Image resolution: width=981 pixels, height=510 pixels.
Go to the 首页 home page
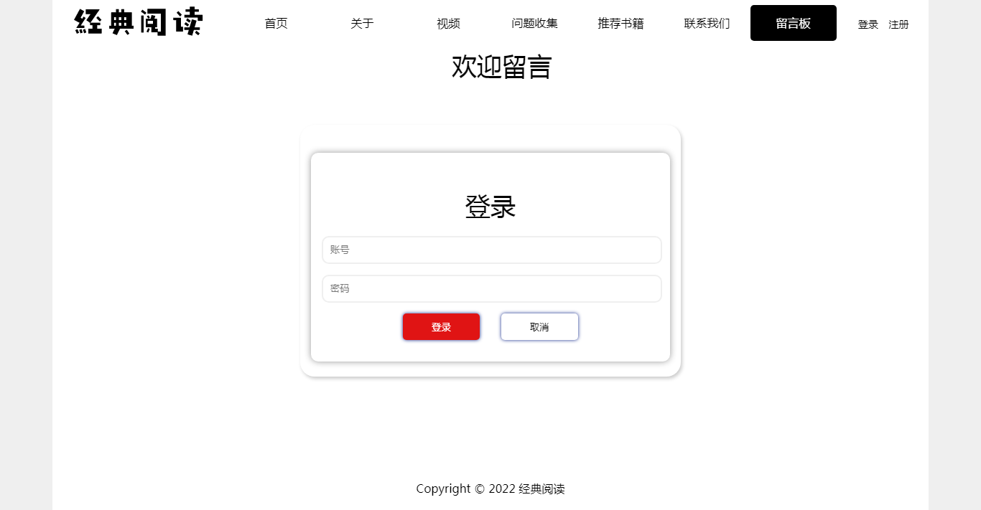coord(276,23)
